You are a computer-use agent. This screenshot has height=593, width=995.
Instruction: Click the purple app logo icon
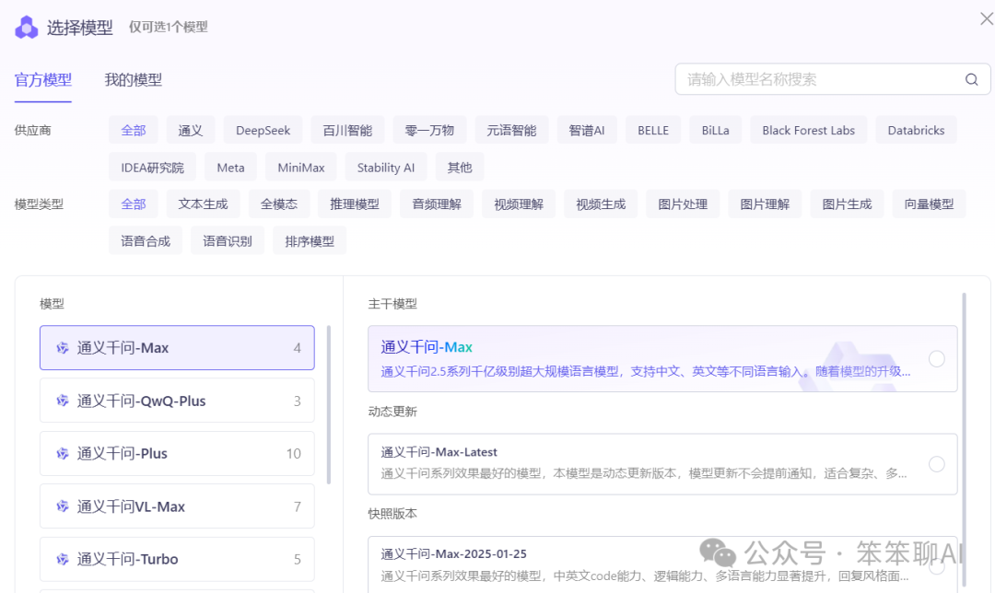coord(26,28)
